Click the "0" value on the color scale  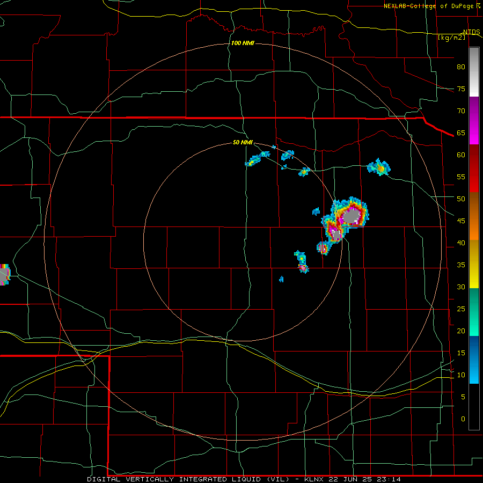[463, 419]
